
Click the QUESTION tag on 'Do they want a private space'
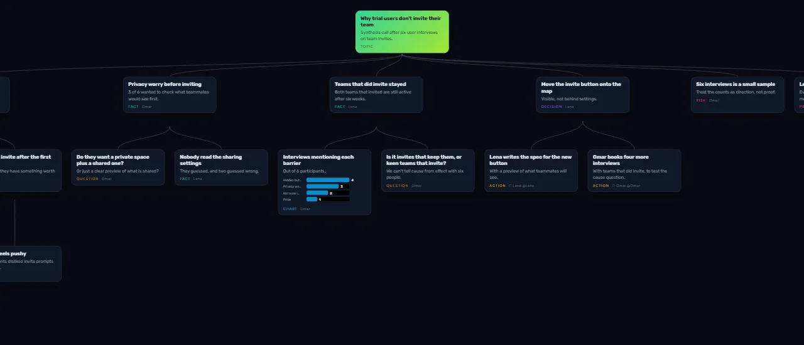pyautogui.click(x=87, y=179)
